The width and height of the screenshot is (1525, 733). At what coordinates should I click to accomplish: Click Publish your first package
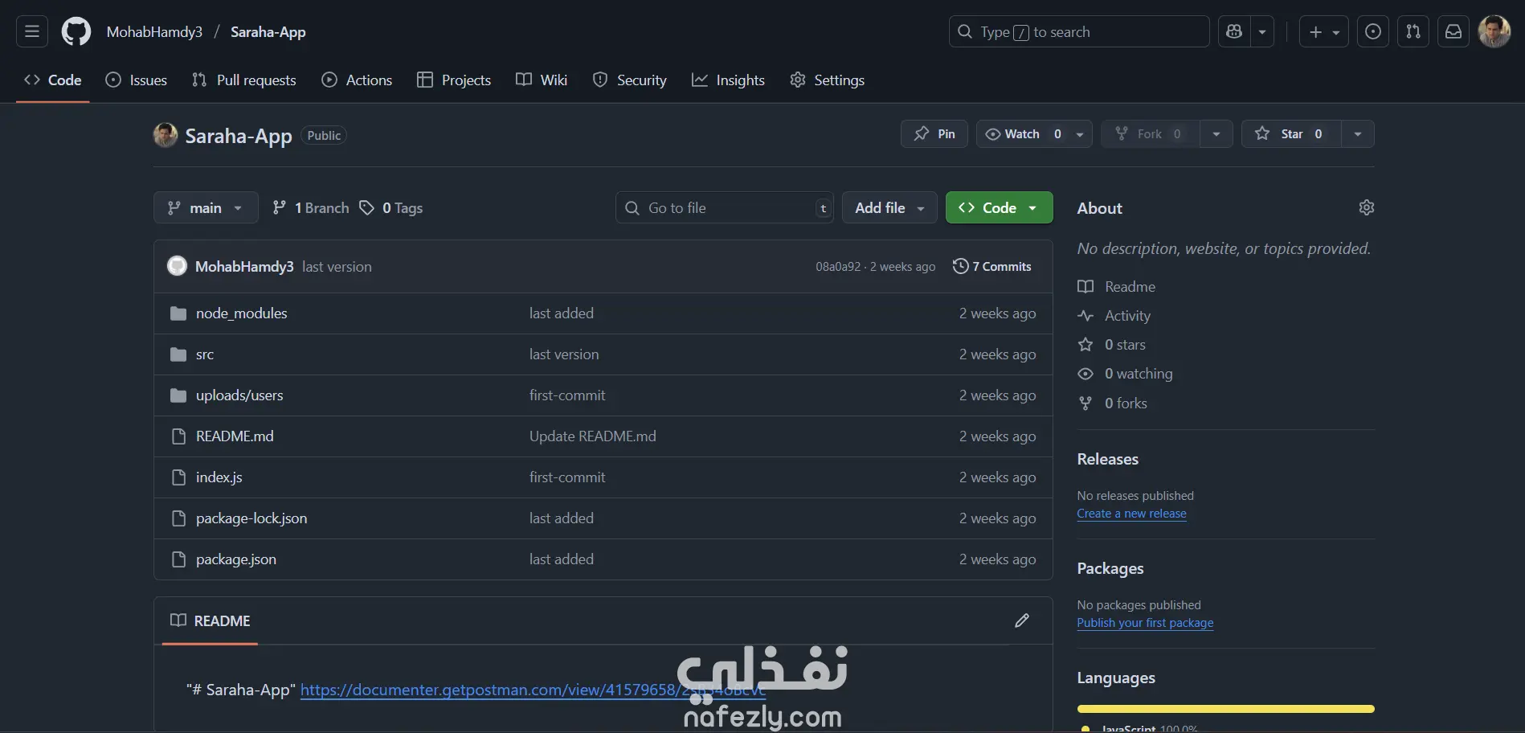pyautogui.click(x=1145, y=623)
